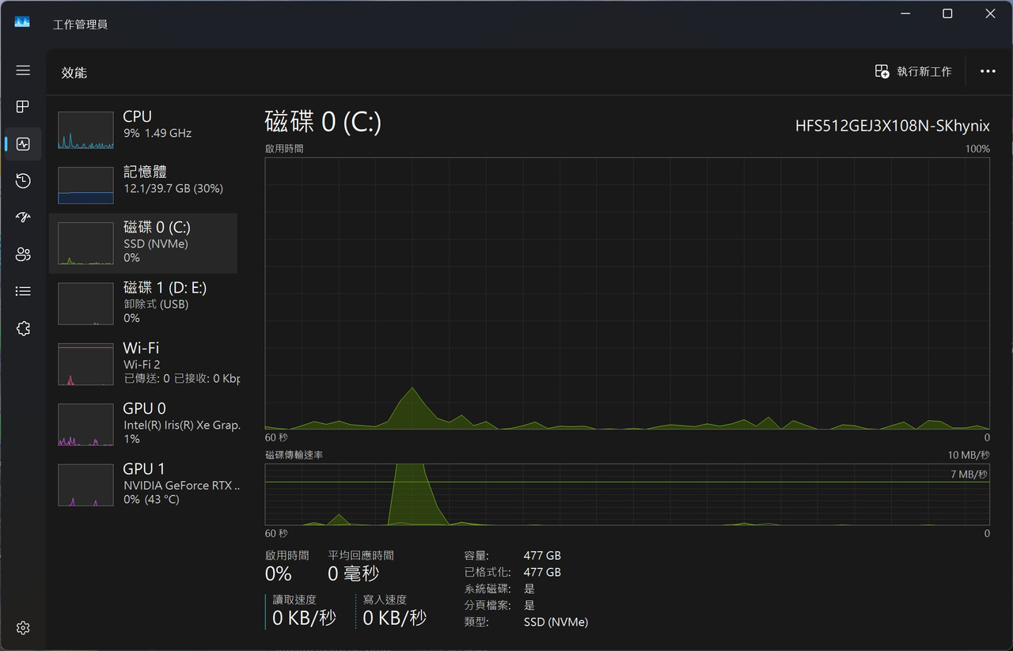This screenshot has height=651, width=1013.
Task: Open the Services page icon
Action: click(x=23, y=328)
